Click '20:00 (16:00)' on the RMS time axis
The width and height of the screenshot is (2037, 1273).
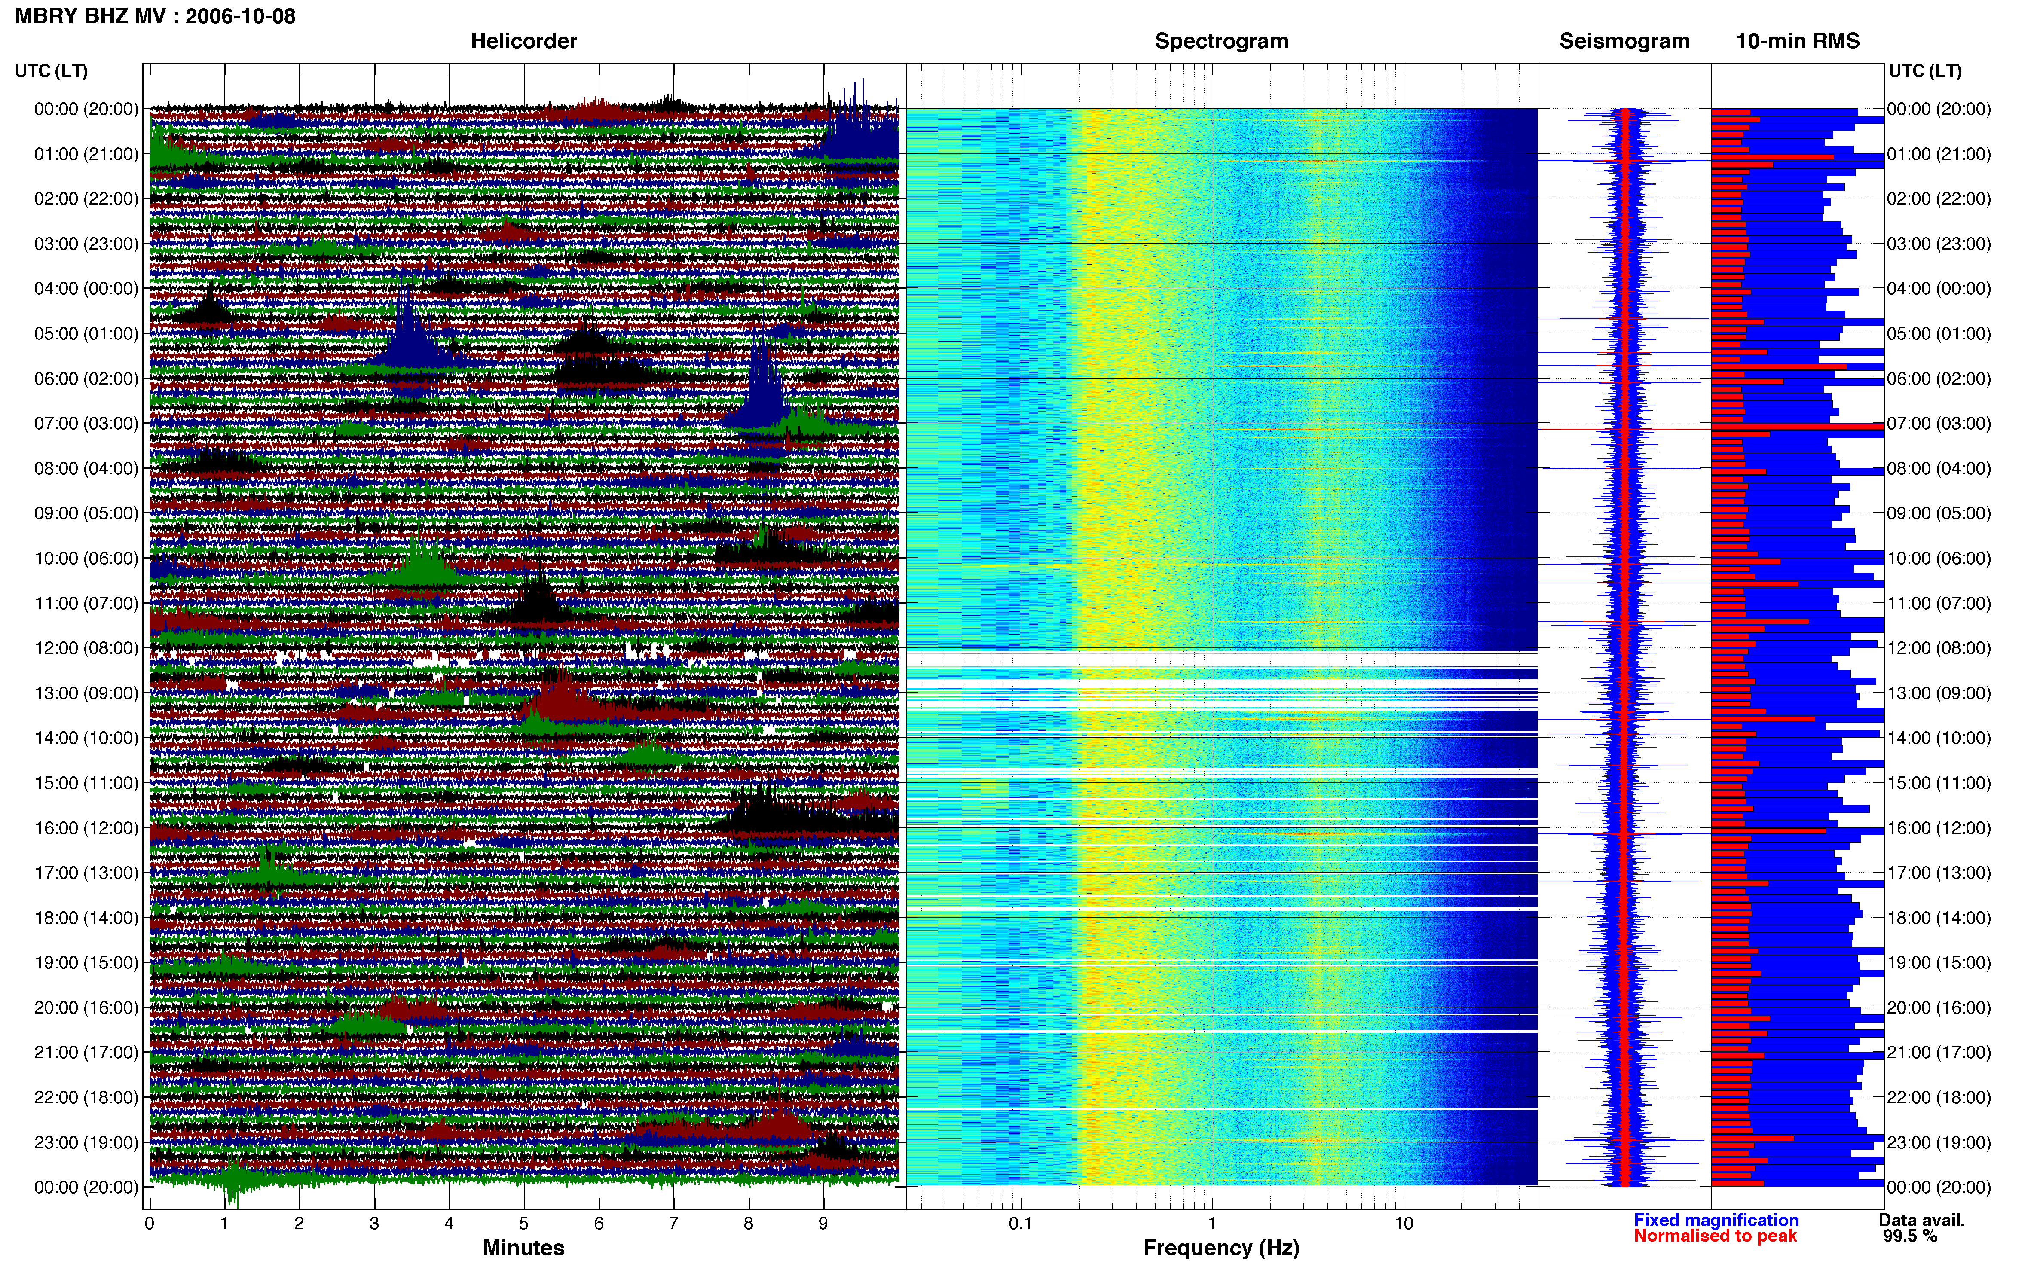pyautogui.click(x=1939, y=1008)
